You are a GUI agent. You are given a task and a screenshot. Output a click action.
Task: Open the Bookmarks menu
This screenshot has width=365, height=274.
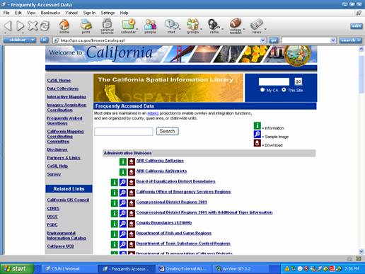tap(50, 13)
